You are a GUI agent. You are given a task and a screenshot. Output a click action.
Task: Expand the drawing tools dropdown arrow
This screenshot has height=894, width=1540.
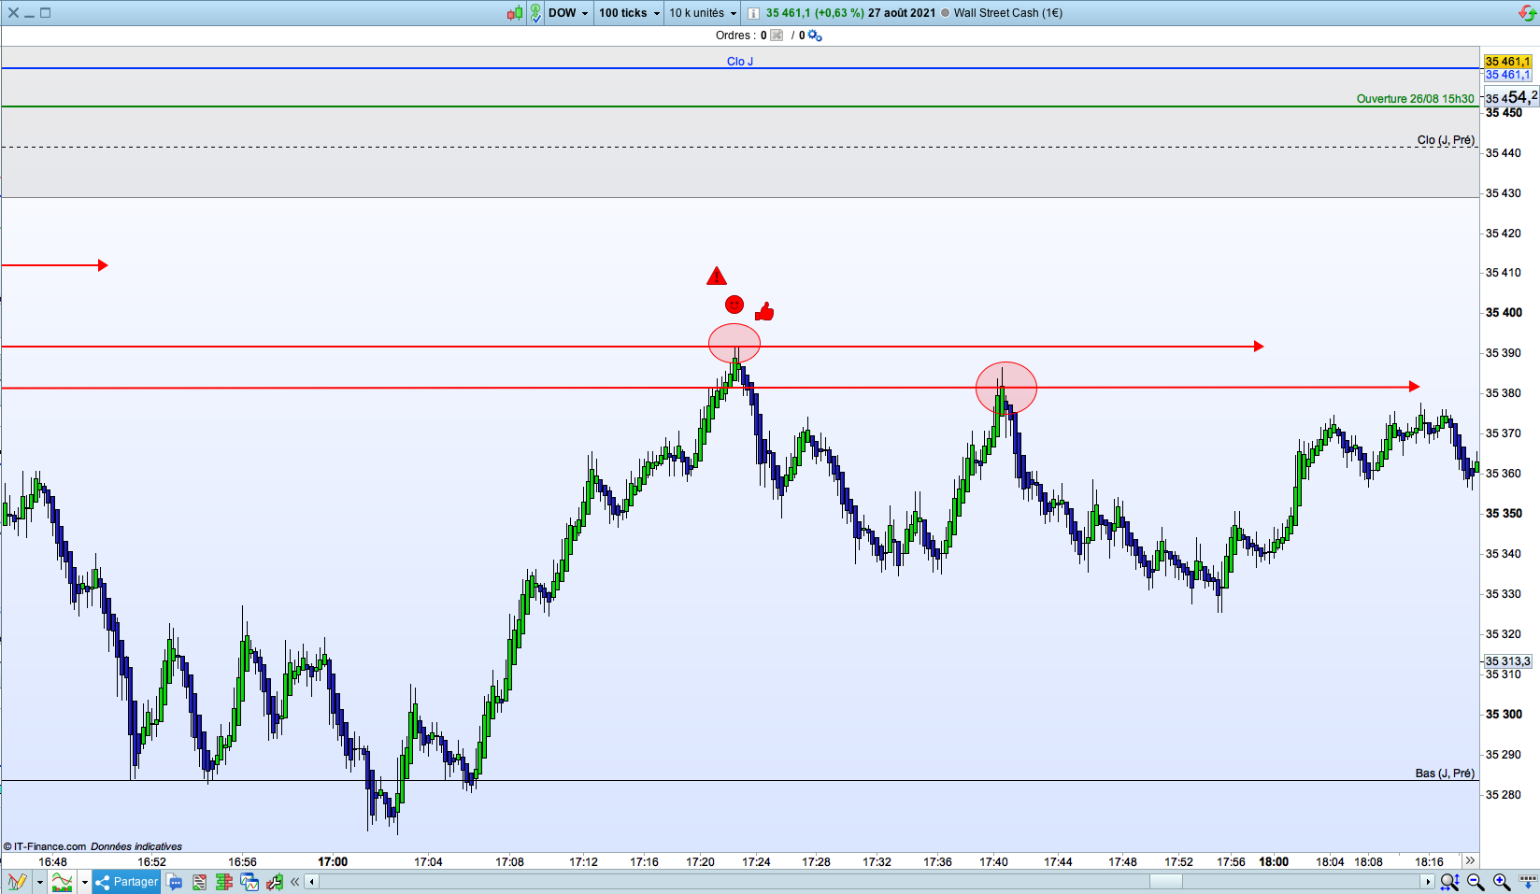click(x=39, y=882)
